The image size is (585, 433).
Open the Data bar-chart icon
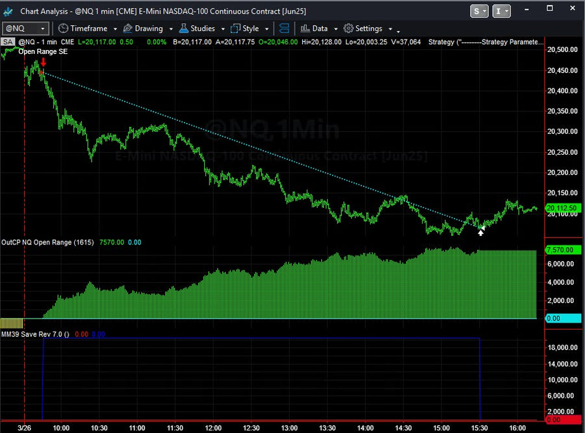305,29
